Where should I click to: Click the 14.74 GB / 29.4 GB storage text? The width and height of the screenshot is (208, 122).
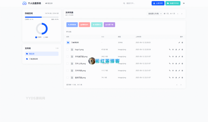(x=52, y=13)
